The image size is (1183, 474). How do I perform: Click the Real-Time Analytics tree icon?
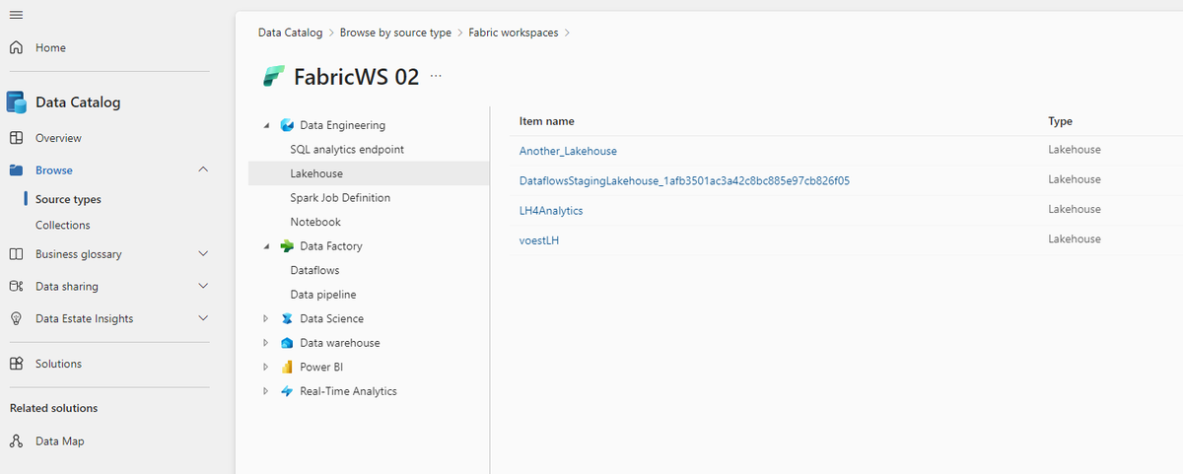[x=287, y=391]
